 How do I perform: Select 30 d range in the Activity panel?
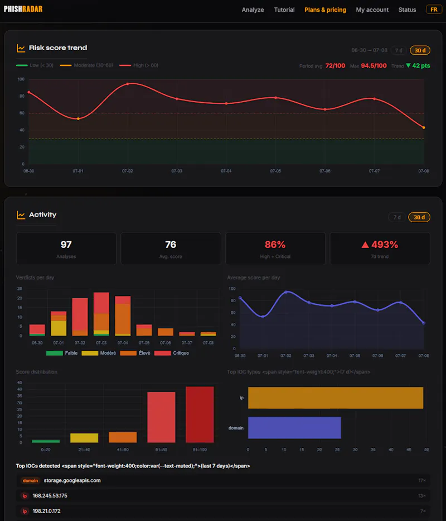coord(419,217)
